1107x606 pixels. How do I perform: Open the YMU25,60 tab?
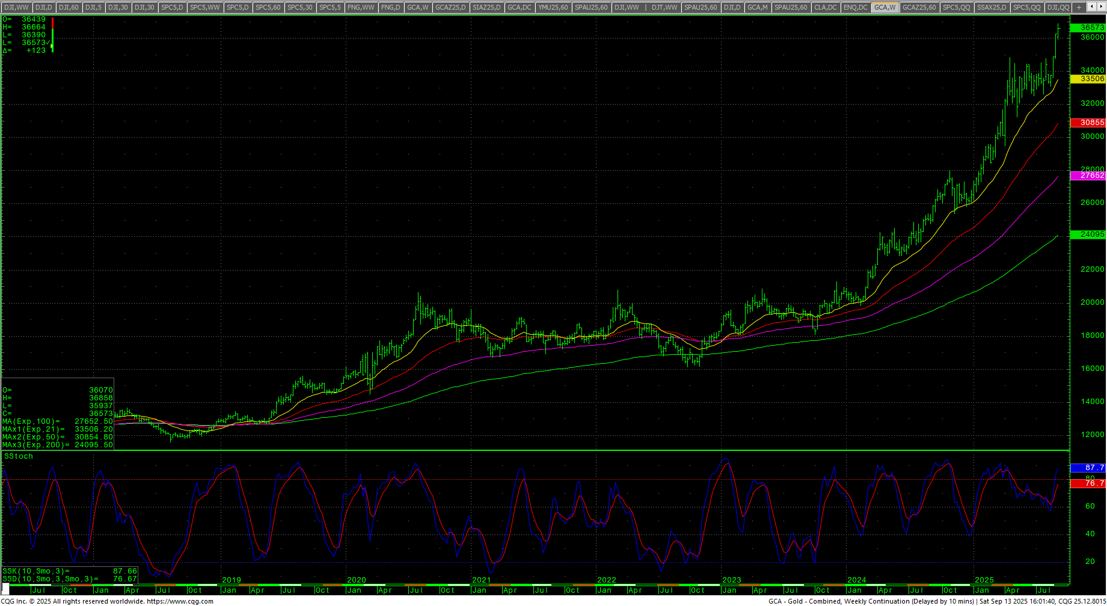coord(553,7)
